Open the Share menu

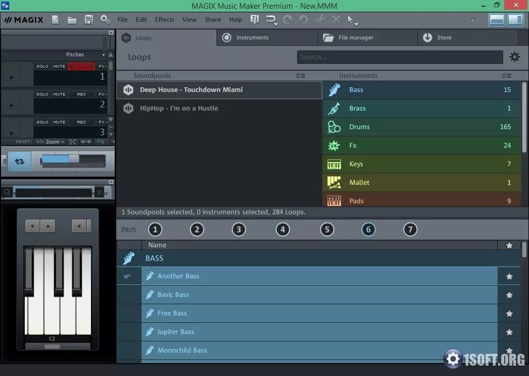tap(212, 20)
